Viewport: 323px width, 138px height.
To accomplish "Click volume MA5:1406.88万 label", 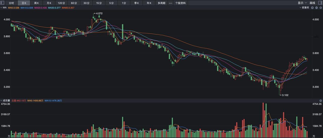I will pyautogui.click(x=35, y=101).
